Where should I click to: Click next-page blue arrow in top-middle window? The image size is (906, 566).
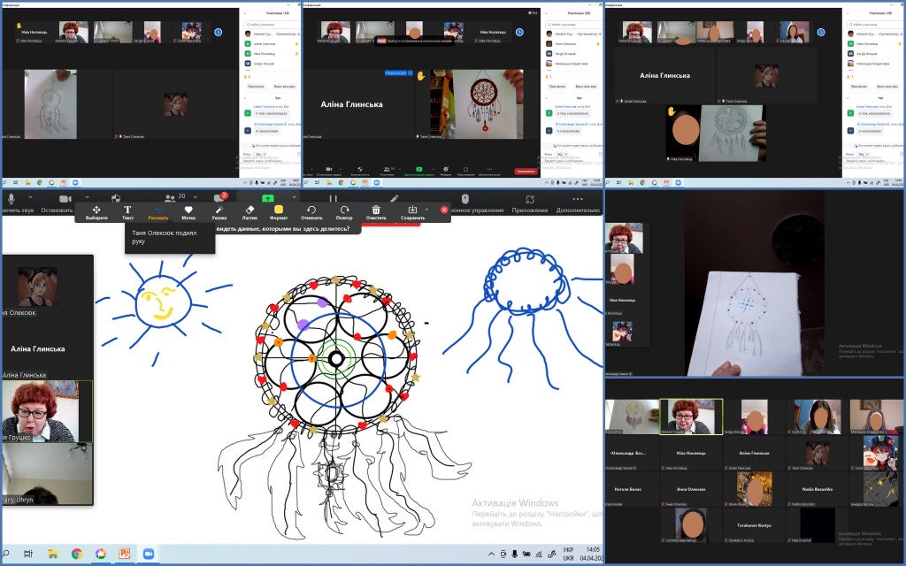click(519, 33)
